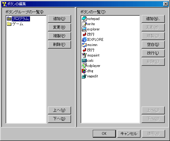This screenshot has height=141, width=170.
Task: Select the プログラム folder group
Action: (18, 19)
